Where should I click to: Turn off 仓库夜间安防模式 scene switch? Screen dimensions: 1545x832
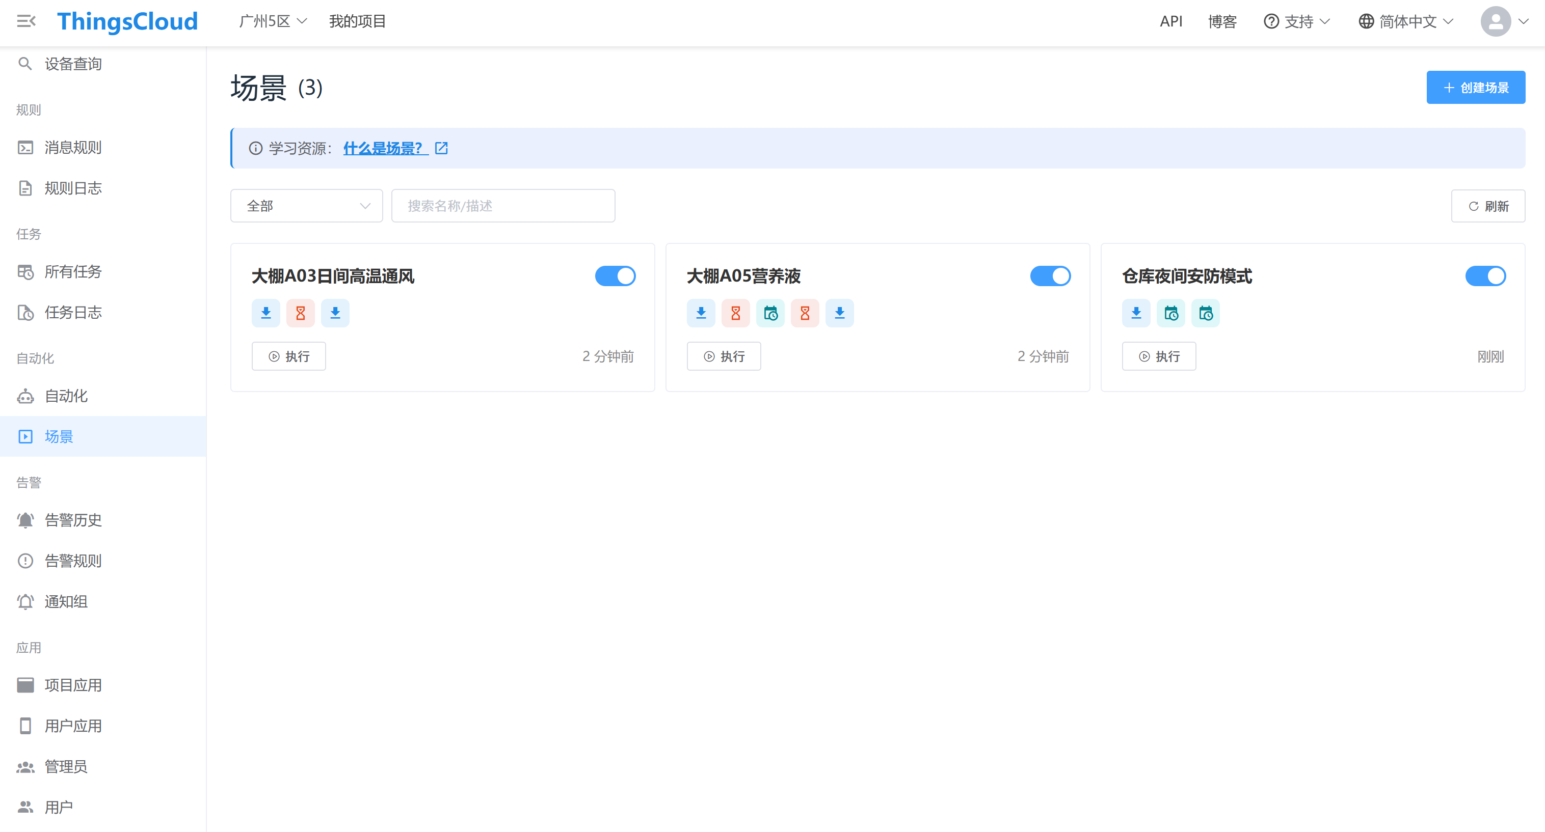coord(1485,276)
